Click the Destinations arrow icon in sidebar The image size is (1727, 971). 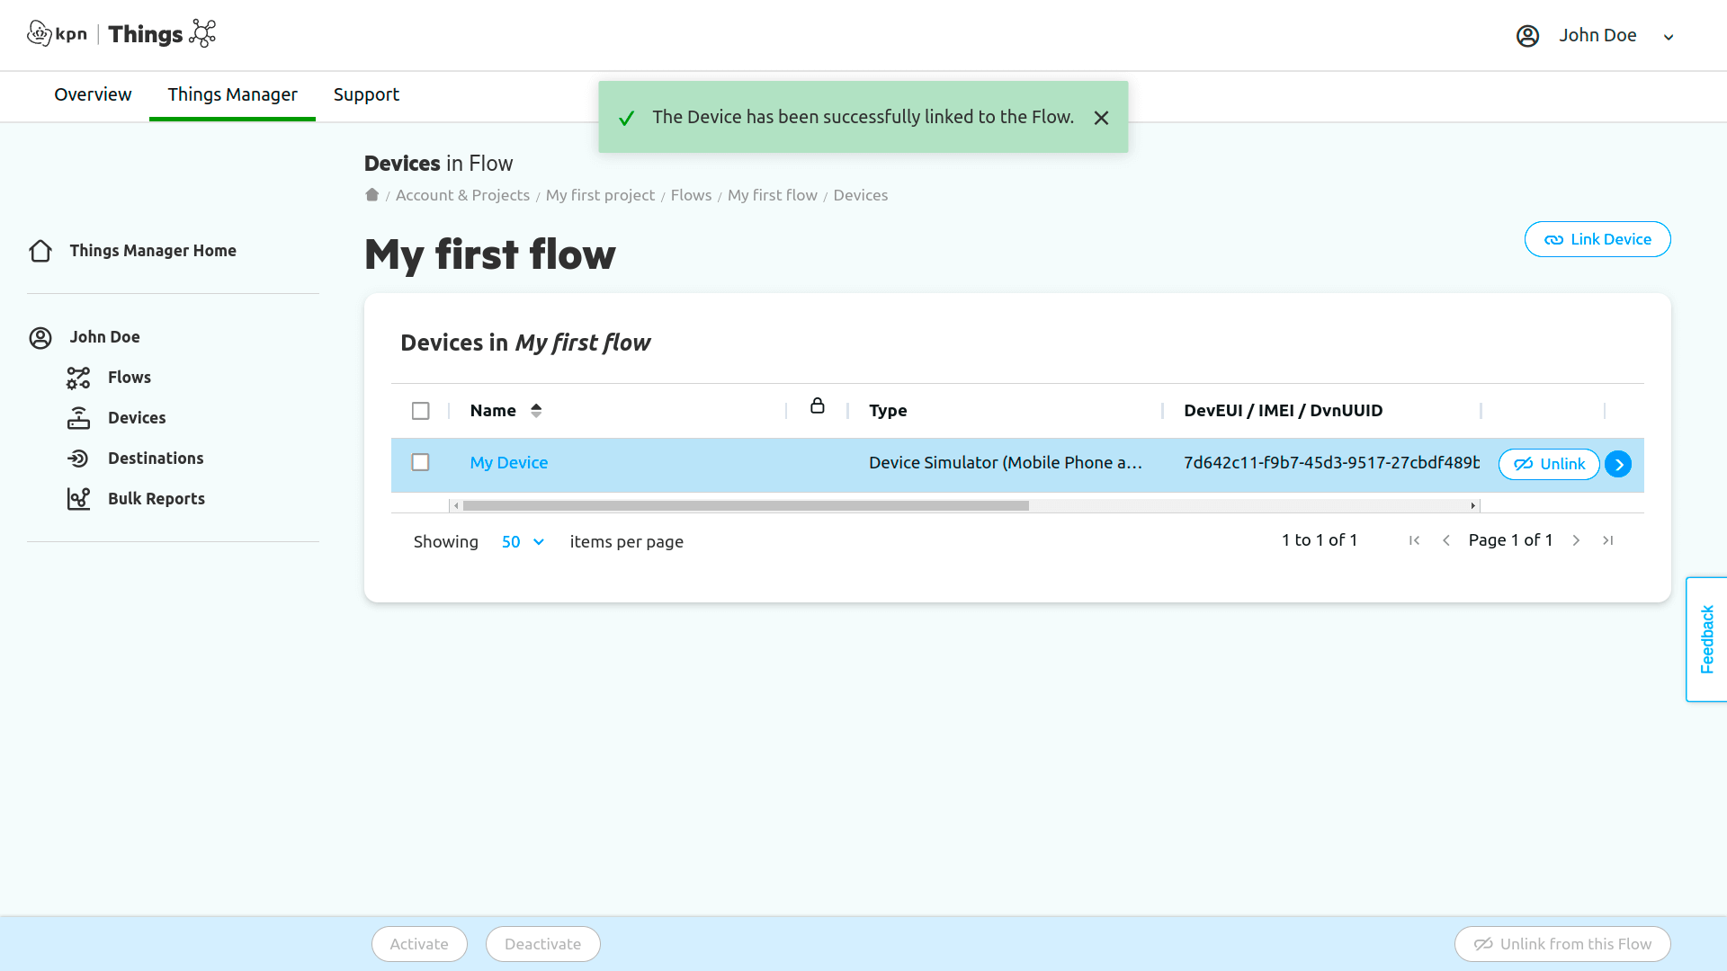click(x=78, y=459)
